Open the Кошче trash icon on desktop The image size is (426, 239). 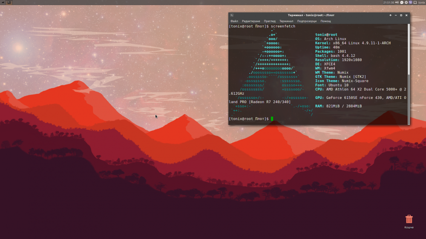click(x=409, y=222)
